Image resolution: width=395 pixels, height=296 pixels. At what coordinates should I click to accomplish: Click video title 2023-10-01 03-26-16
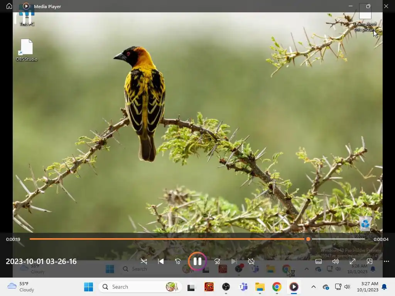[41, 261]
